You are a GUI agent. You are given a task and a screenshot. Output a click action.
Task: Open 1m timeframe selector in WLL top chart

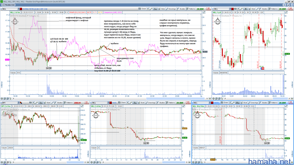tap(155, 9)
